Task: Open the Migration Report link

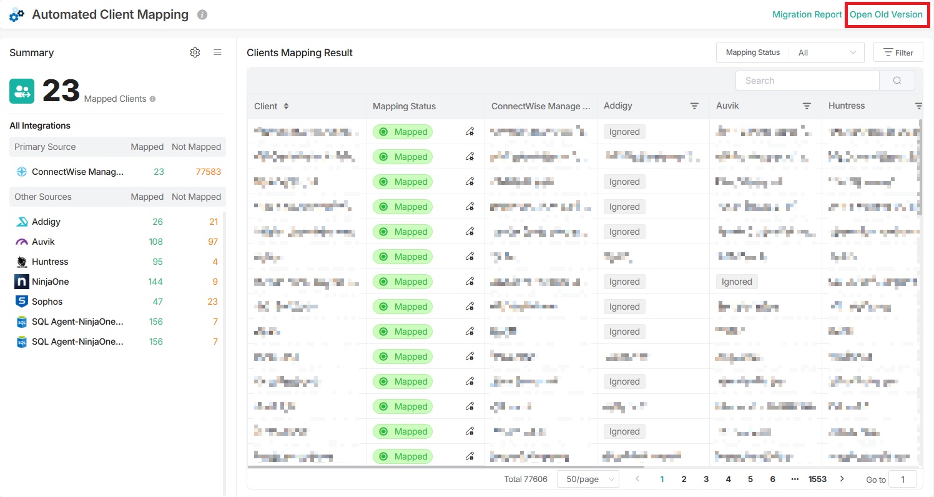Action: (x=807, y=14)
